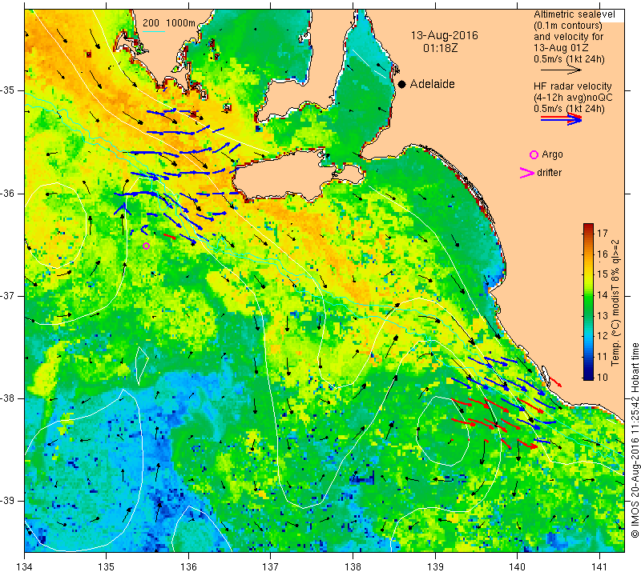The height and width of the screenshot is (576, 641).
Task: Click the Argo float marker on the map
Action: [x=147, y=246]
